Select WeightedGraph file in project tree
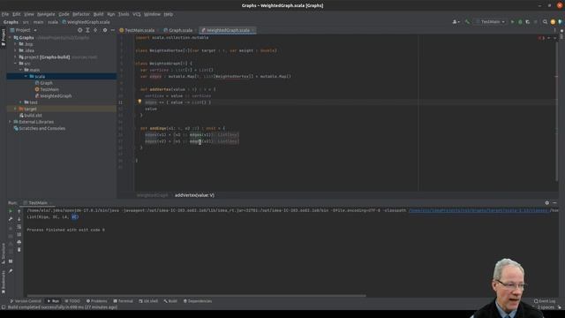565x318 pixels. tap(53, 96)
